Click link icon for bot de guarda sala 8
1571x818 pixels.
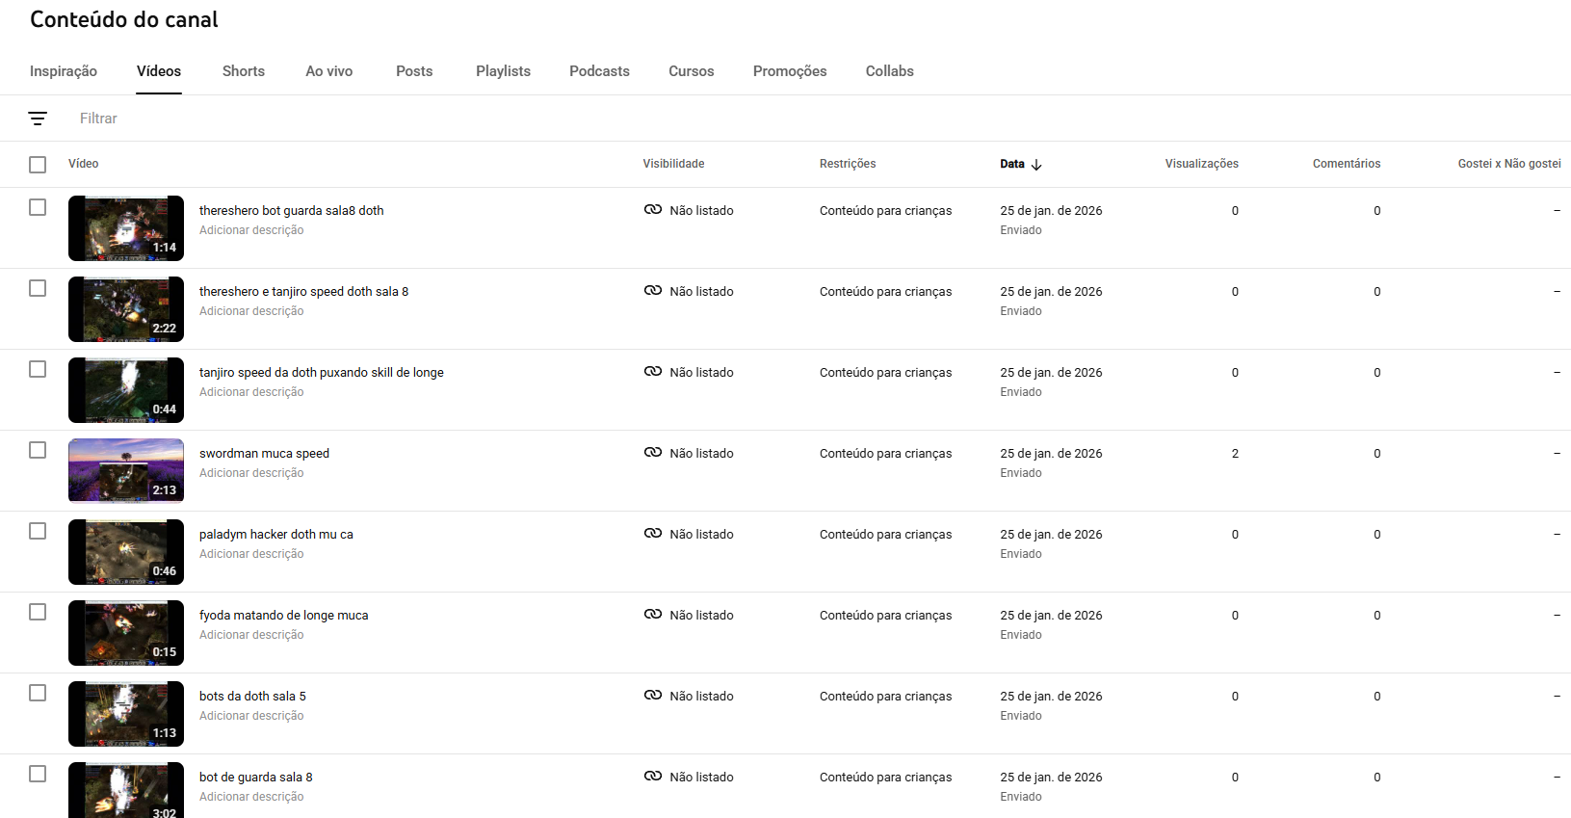tap(653, 777)
